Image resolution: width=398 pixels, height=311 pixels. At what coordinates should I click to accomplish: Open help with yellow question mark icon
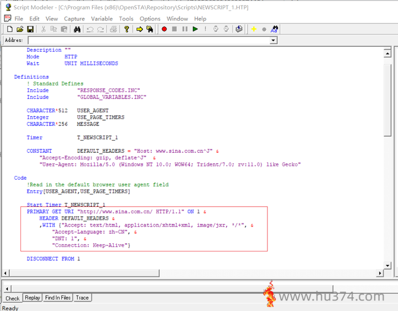[127, 29]
